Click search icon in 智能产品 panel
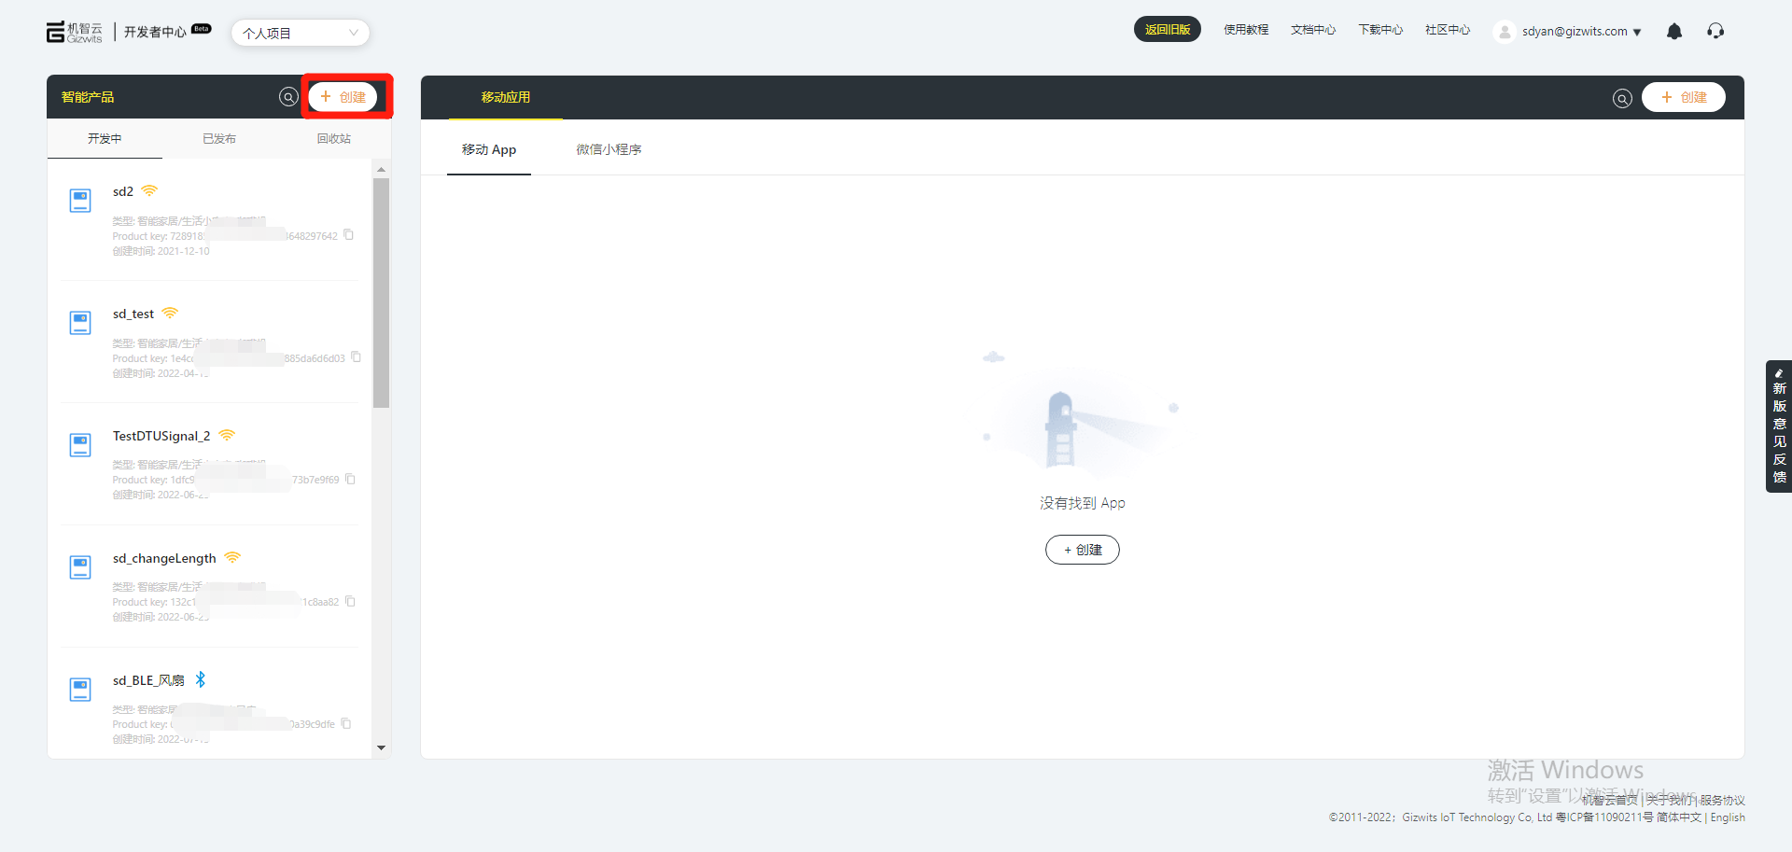This screenshot has width=1792, height=852. pos(288,97)
